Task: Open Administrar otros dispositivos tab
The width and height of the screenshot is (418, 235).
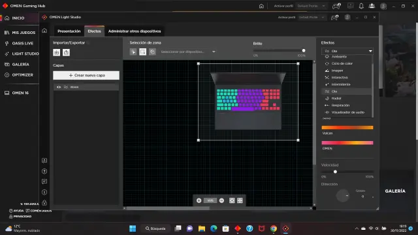Action: coord(135,31)
